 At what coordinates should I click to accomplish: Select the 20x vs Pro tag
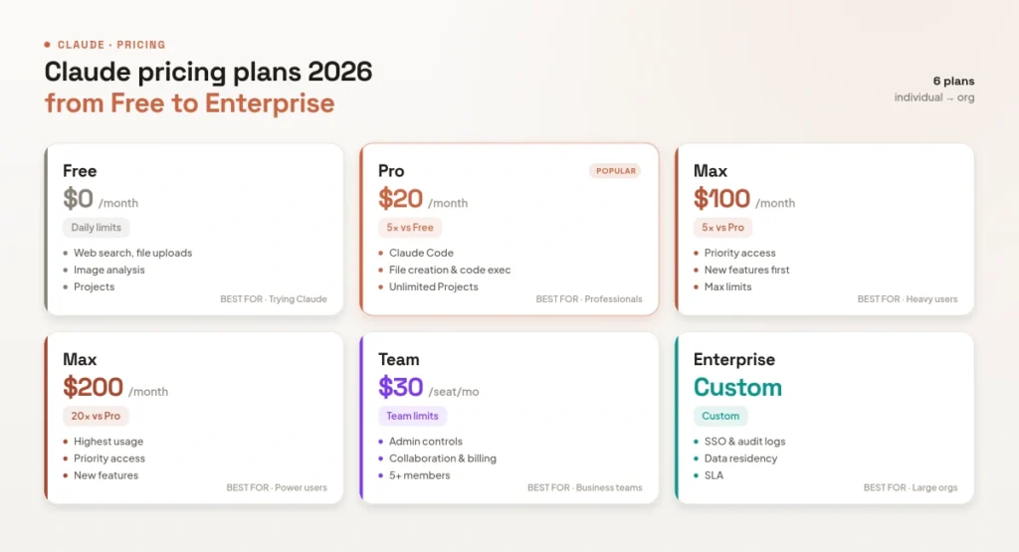(96, 416)
